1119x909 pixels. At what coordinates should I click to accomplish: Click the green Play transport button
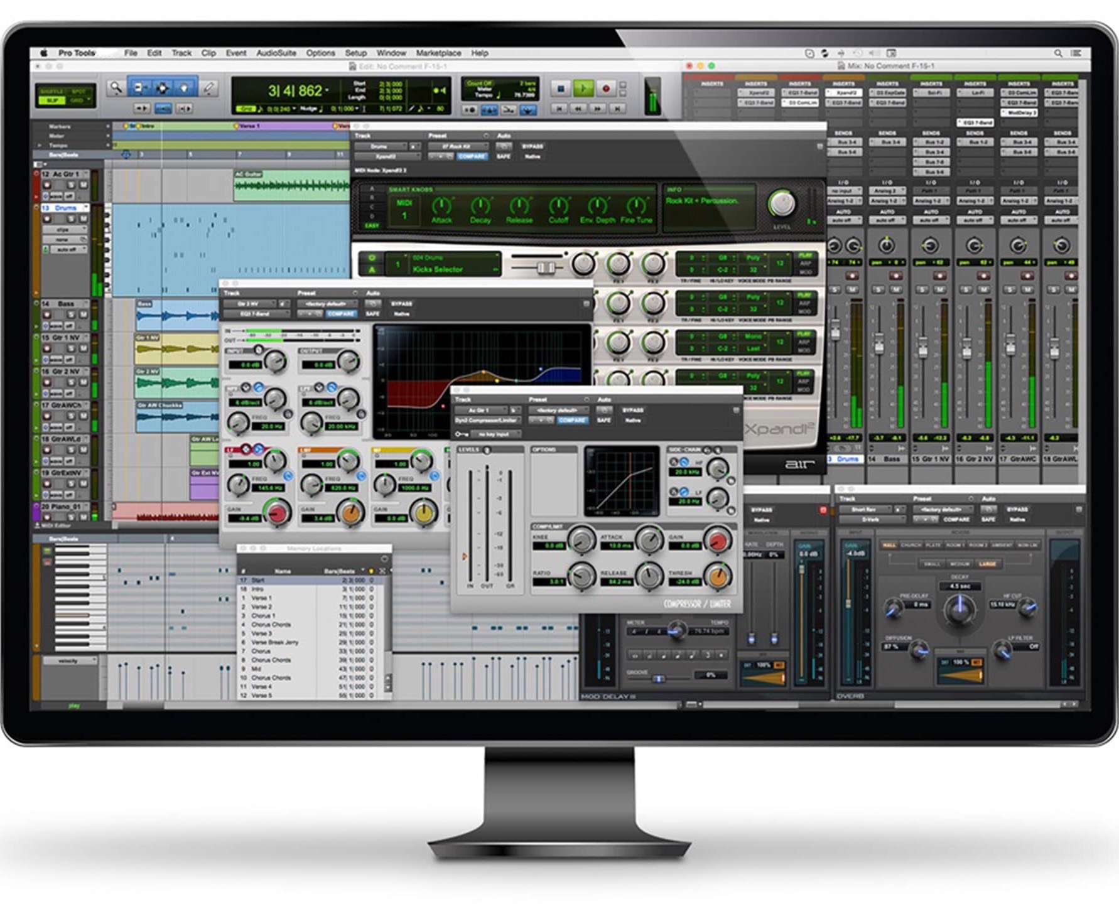[x=583, y=89]
